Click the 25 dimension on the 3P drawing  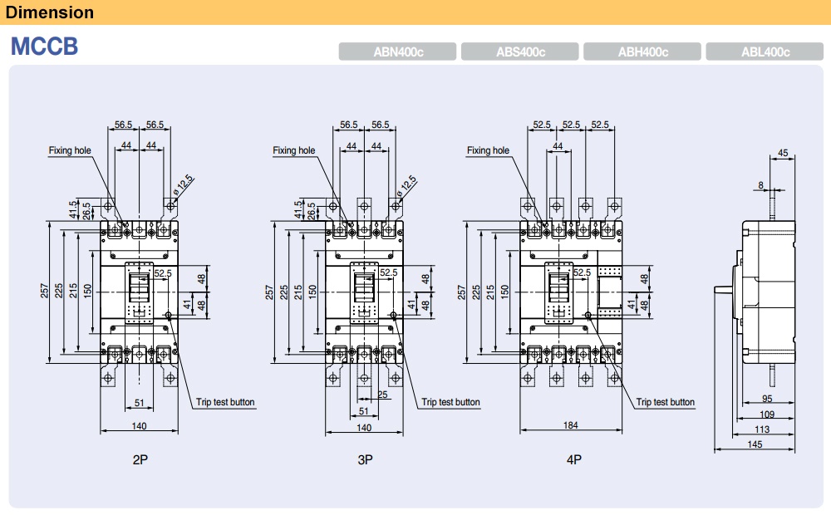382,395
